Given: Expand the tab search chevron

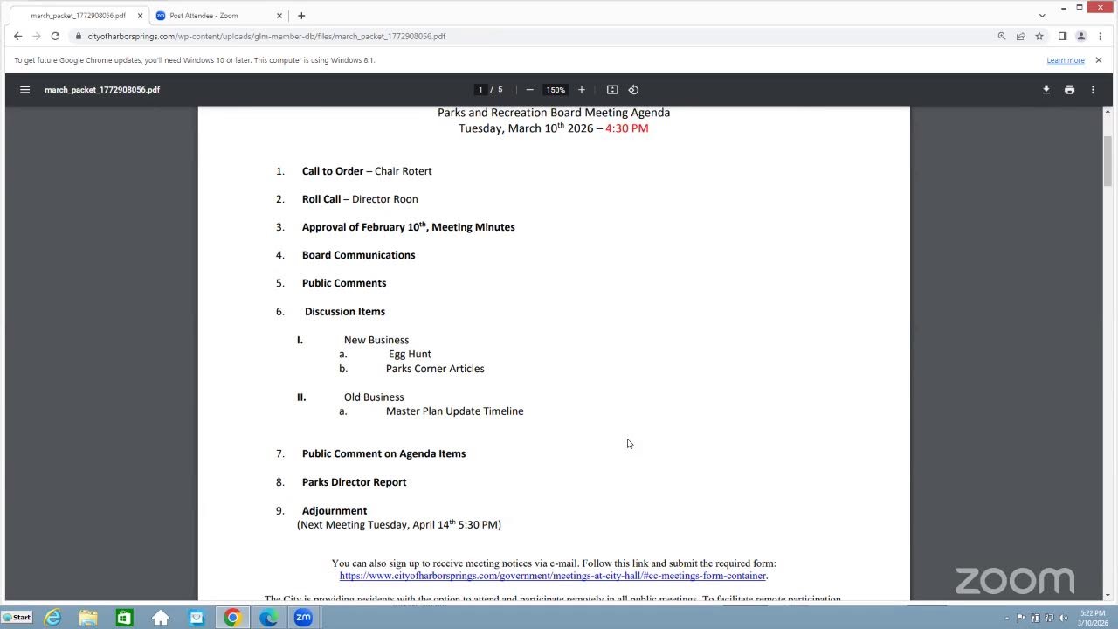Looking at the screenshot, I should click(1042, 16).
